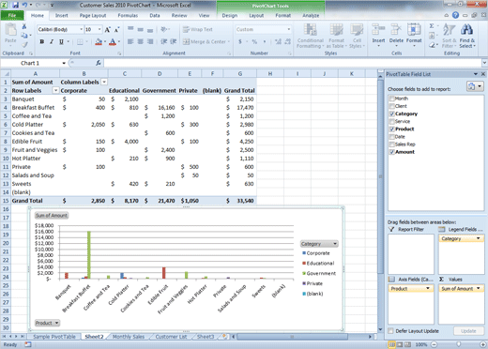Check the Client field checkbox
The height and width of the screenshot is (349, 488).
coord(391,106)
